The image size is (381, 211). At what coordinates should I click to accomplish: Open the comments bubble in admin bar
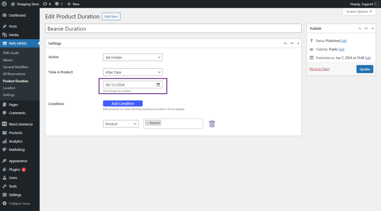[59, 4]
